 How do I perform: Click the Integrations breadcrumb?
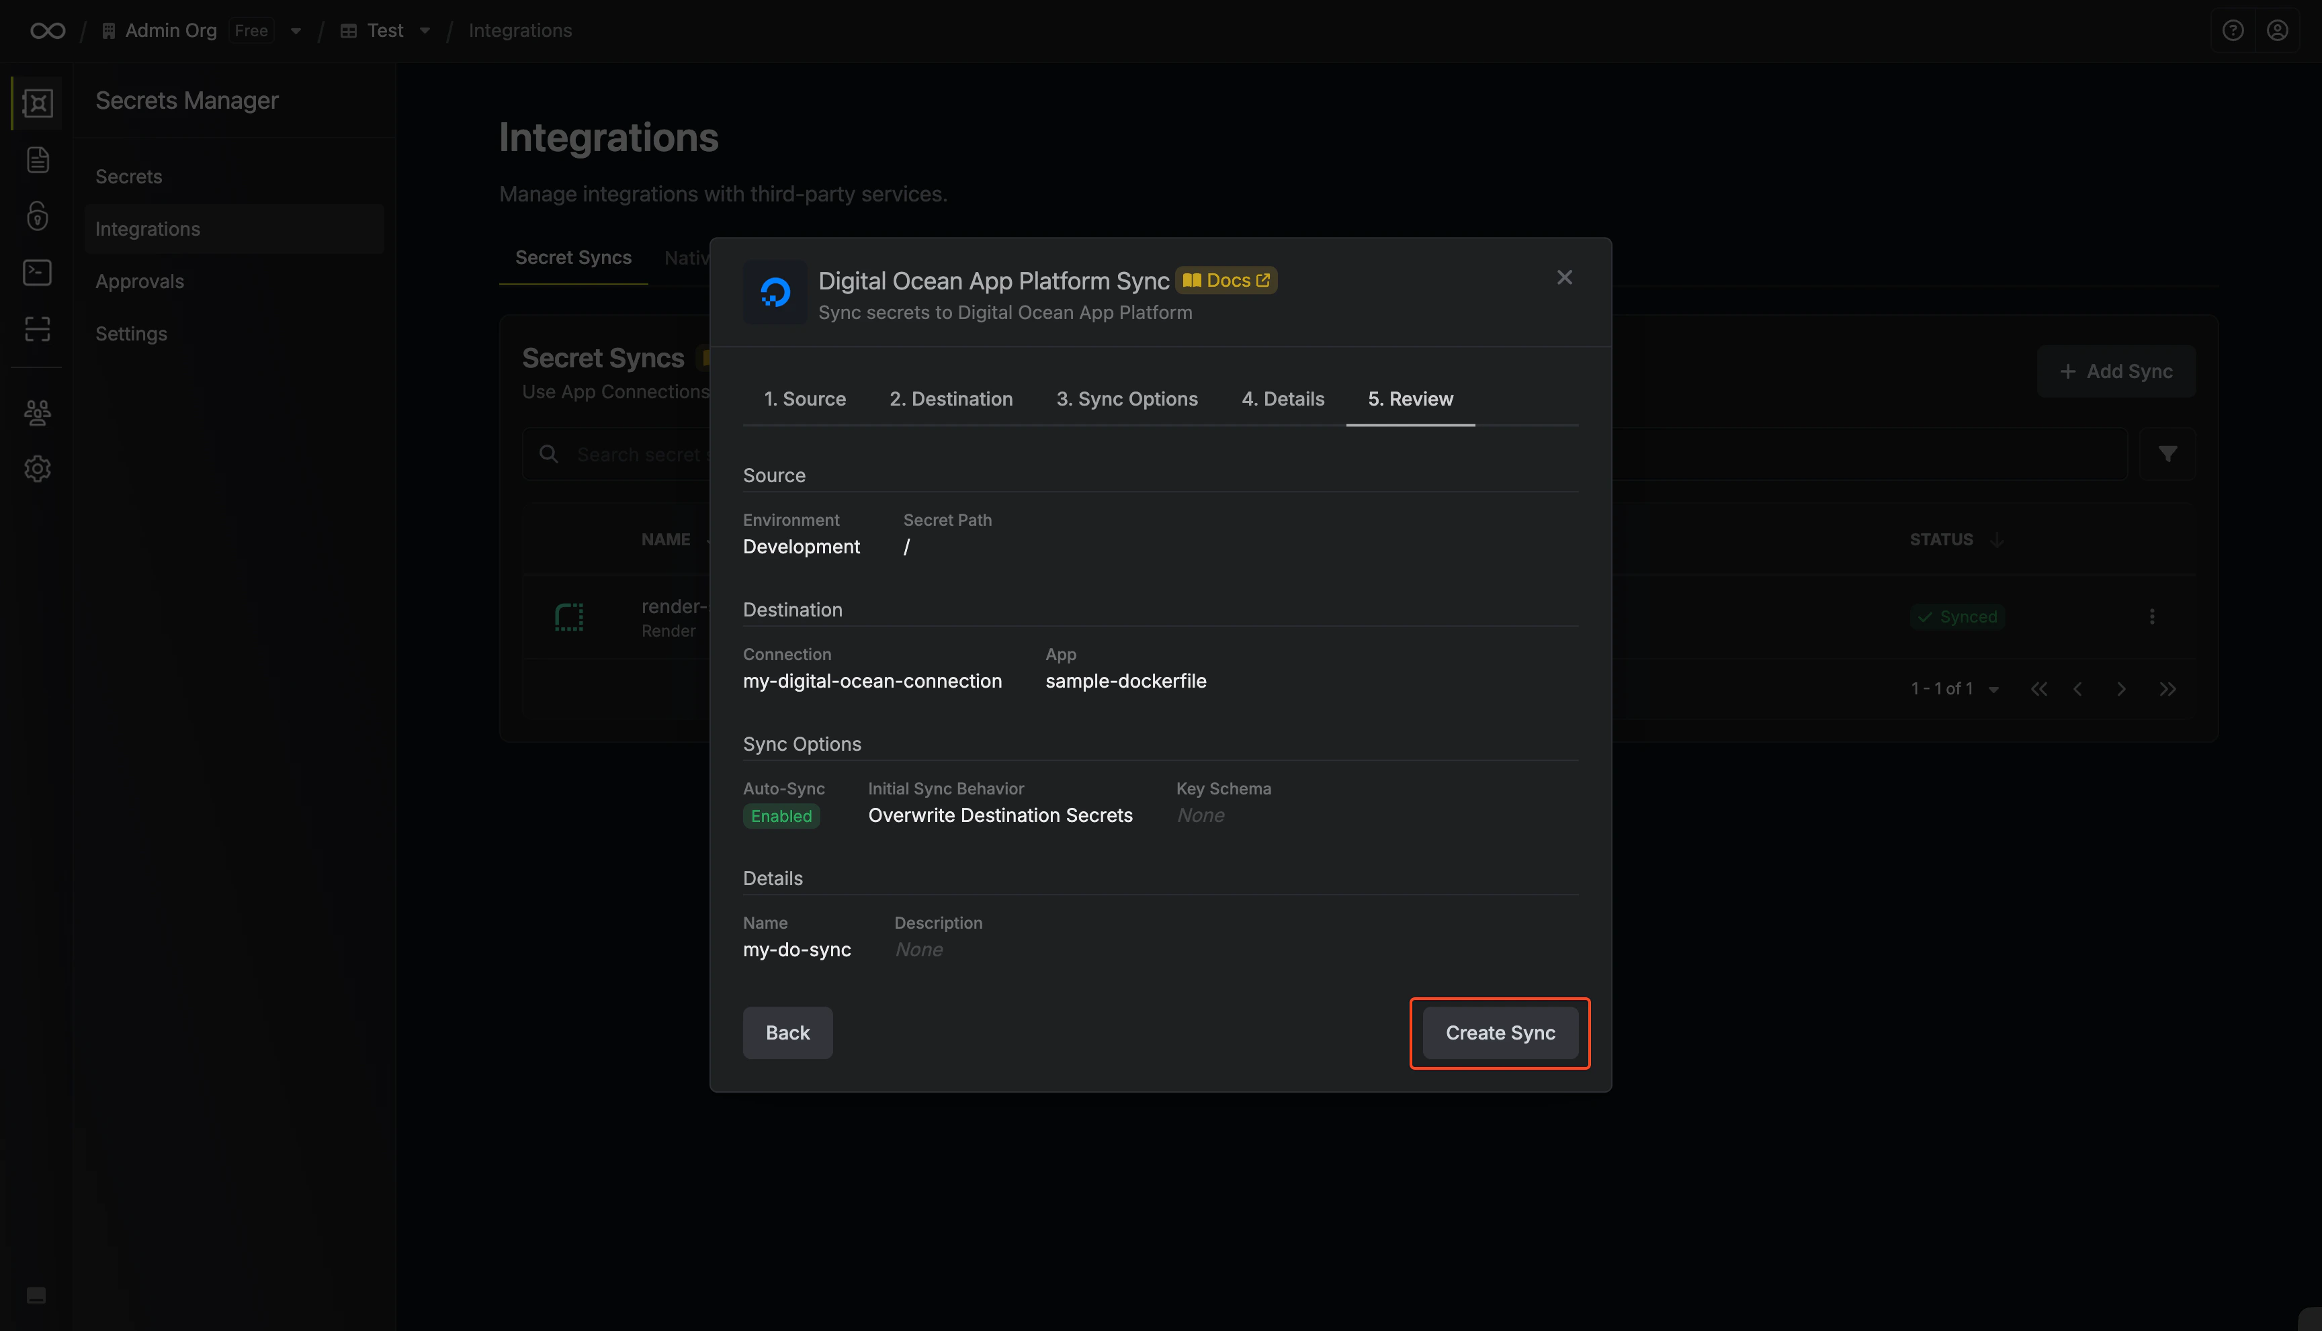click(521, 31)
